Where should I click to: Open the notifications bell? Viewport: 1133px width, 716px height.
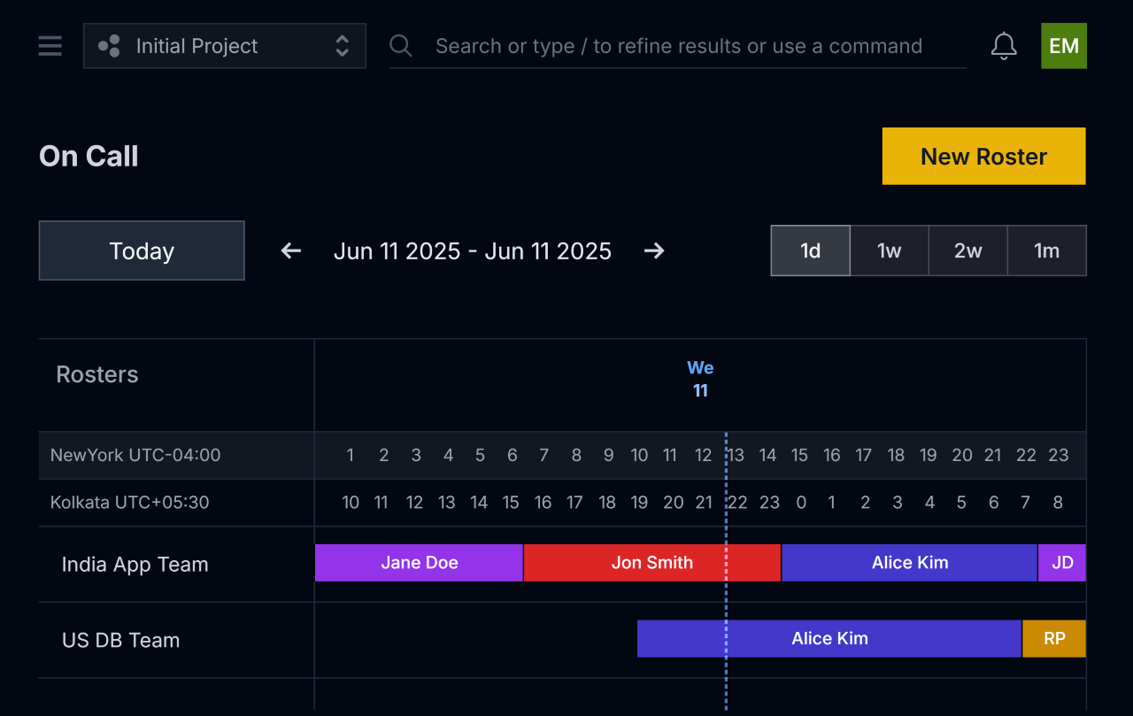[x=1003, y=46]
